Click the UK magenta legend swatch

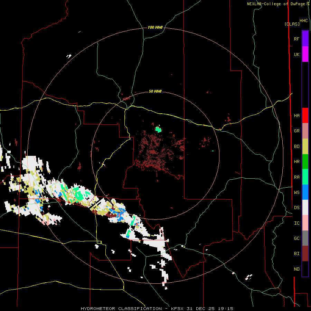[x=305, y=54]
